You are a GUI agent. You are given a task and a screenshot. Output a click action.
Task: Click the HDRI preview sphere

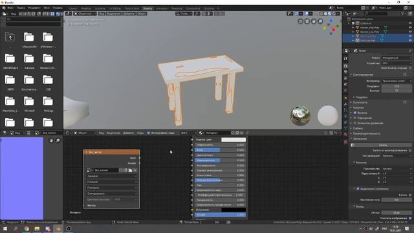click(x=300, y=115)
